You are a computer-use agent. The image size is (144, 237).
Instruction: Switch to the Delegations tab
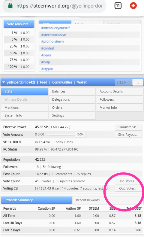click(72, 99)
